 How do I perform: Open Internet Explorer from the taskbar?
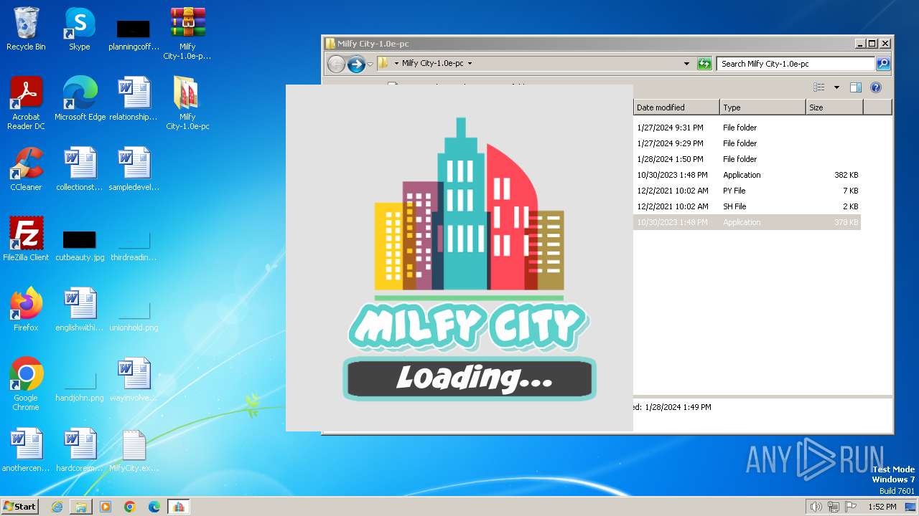click(57, 507)
